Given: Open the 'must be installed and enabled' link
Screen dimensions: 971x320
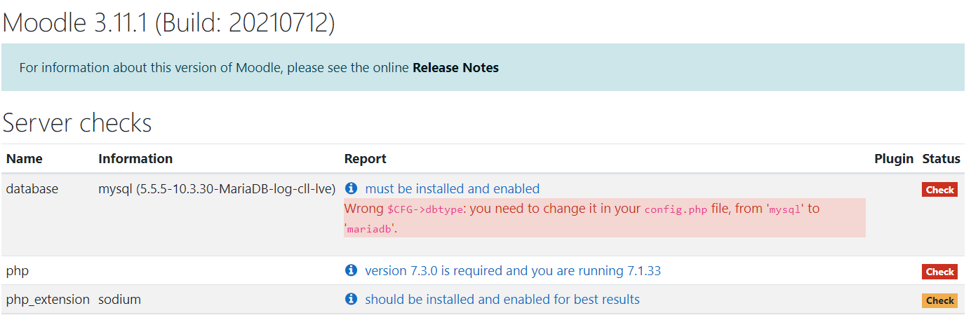Looking at the screenshot, I should (x=453, y=188).
